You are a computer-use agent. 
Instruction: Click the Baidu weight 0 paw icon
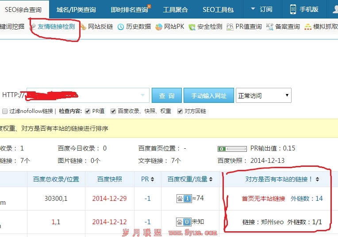click(184, 222)
